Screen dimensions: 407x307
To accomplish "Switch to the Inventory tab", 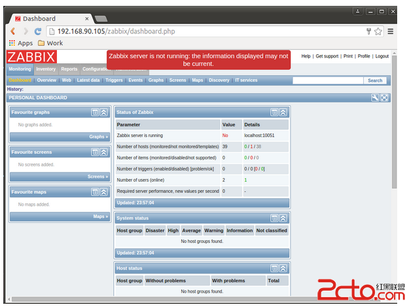I will 46,69.
